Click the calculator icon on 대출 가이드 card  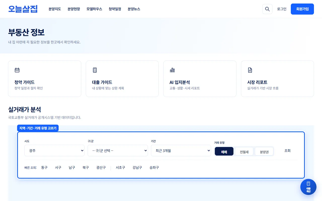[95, 70]
